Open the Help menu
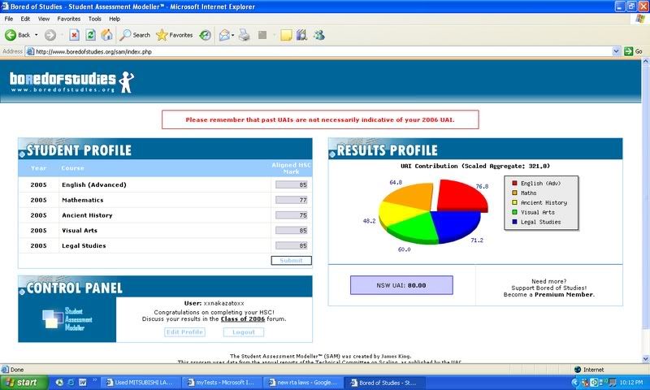 pos(115,19)
